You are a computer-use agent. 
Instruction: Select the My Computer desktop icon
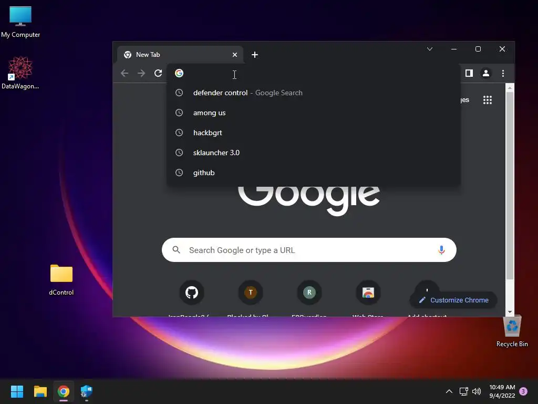(x=20, y=22)
